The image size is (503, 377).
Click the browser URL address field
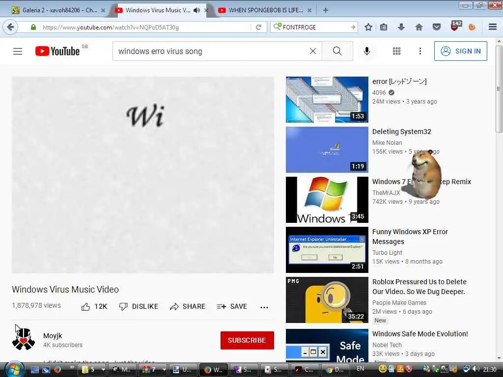click(144, 27)
